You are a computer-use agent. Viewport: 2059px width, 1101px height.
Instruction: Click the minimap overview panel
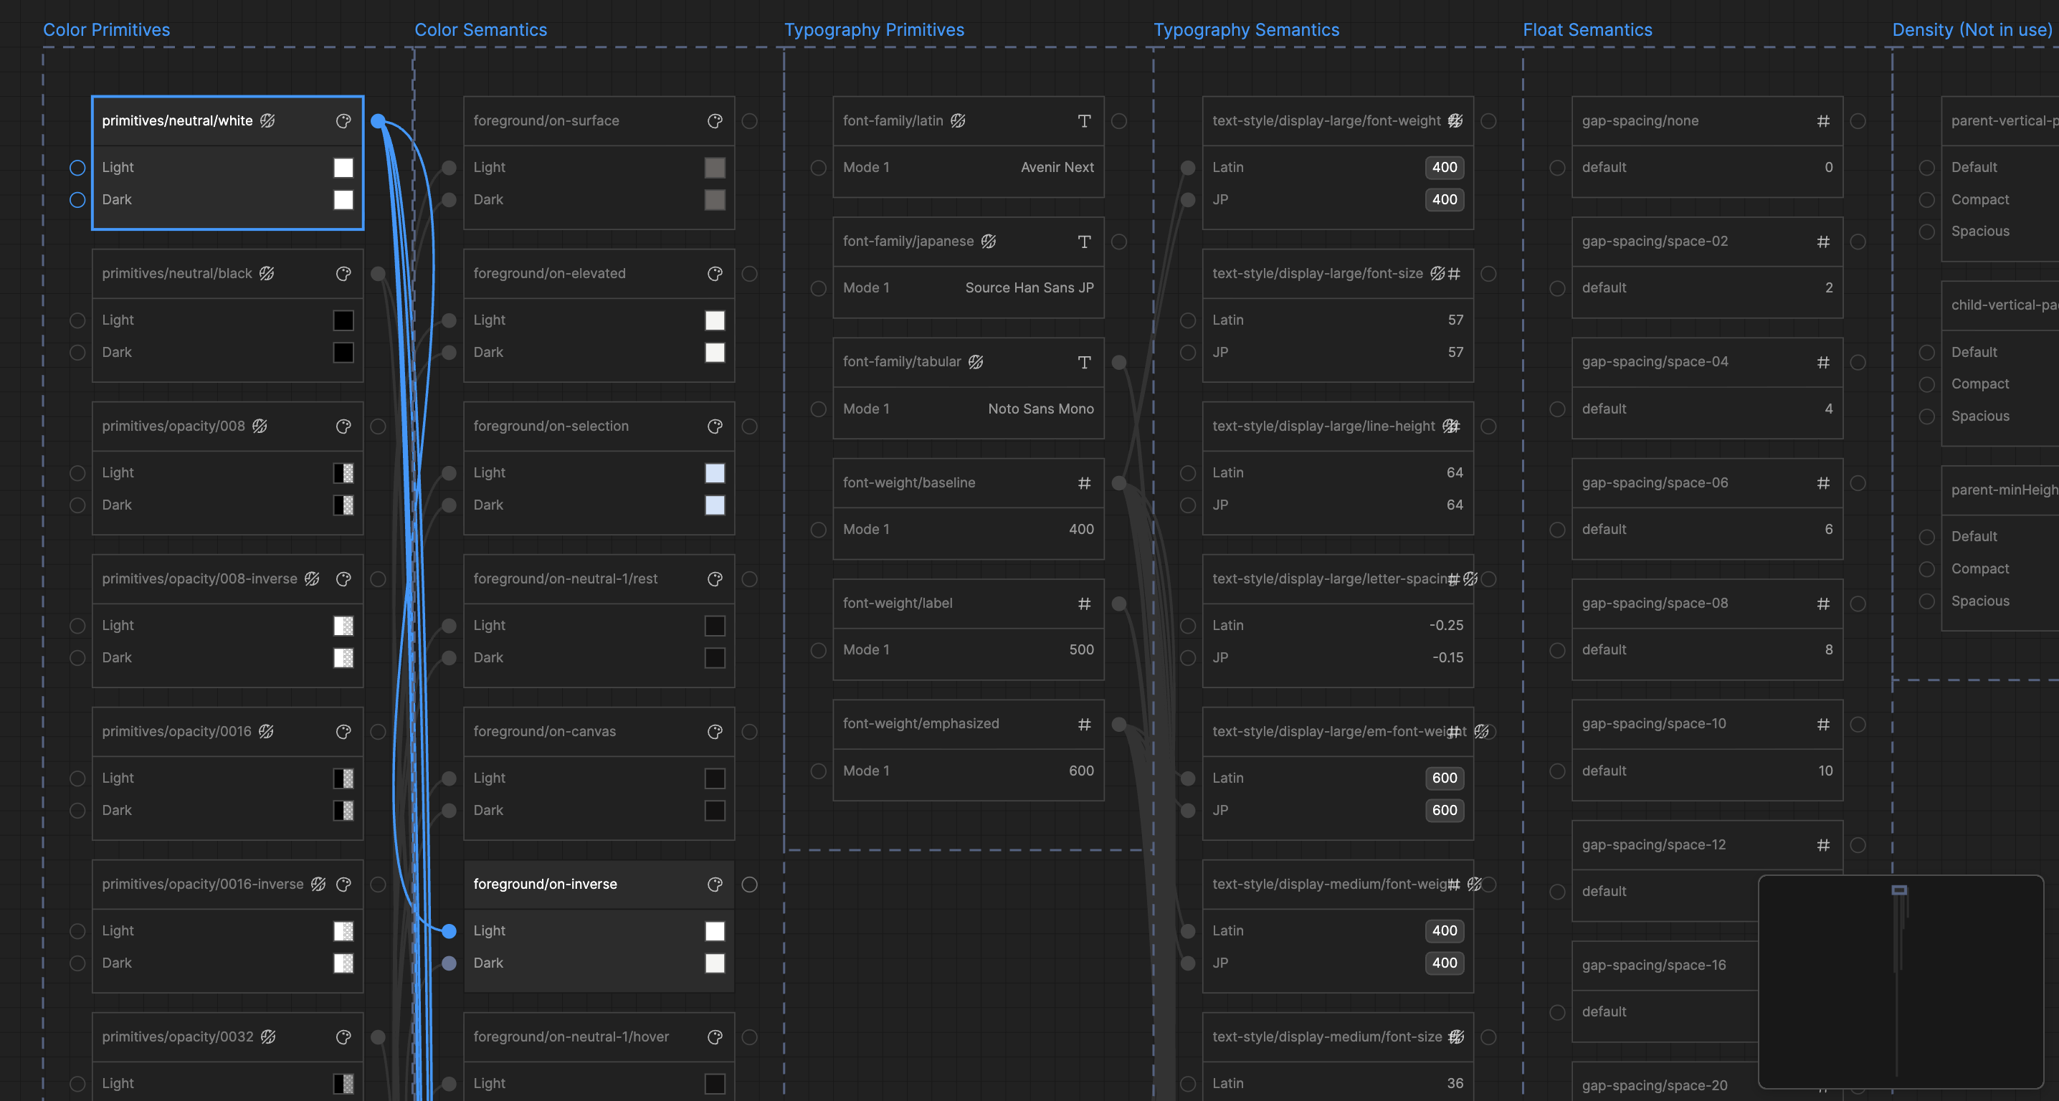(x=1901, y=982)
